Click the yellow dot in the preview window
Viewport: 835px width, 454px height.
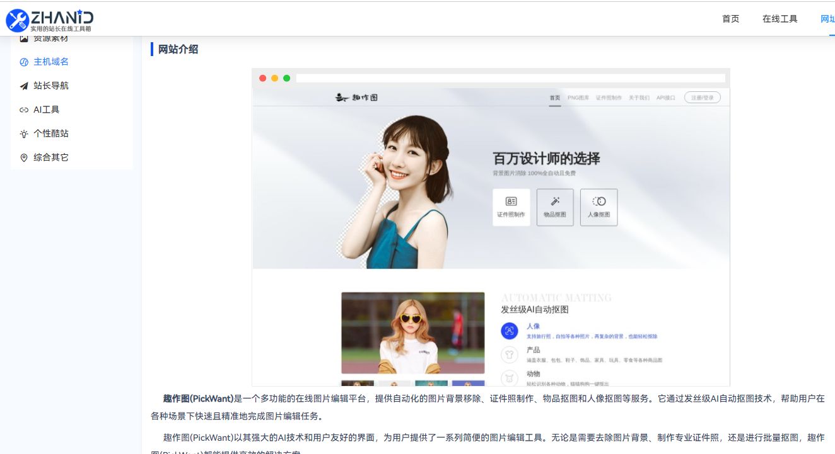[x=274, y=78]
